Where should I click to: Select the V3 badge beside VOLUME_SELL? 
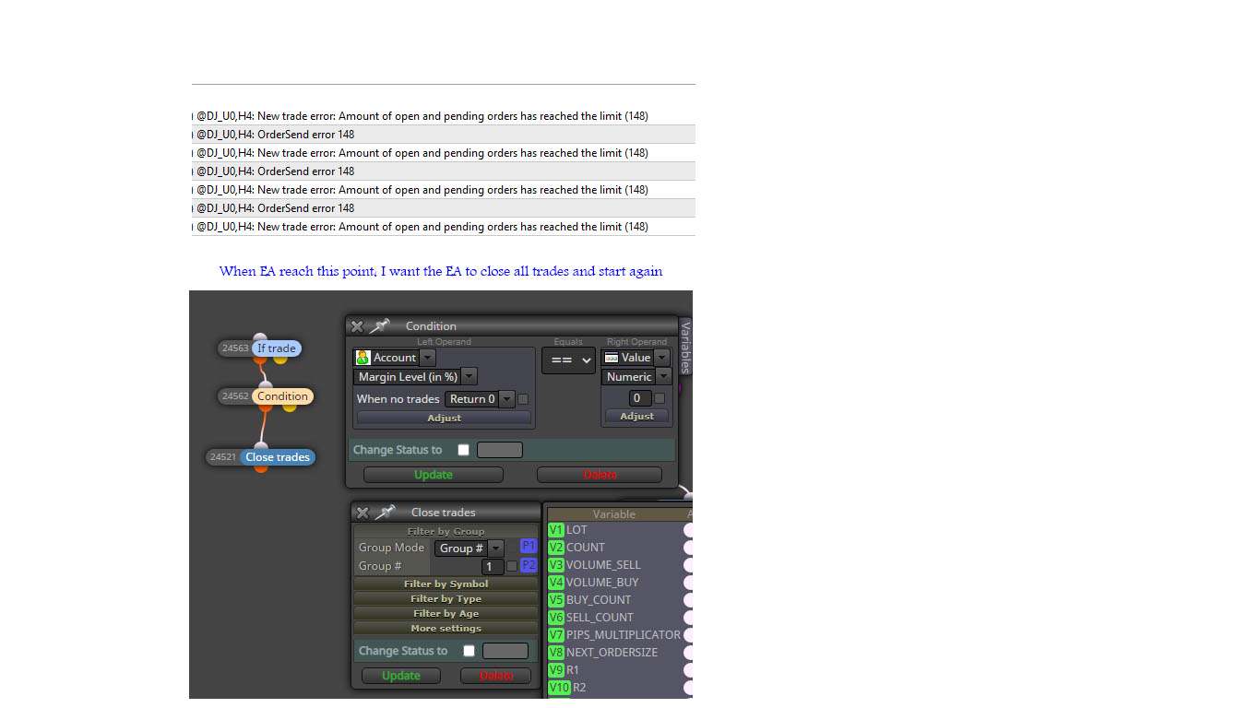[x=555, y=565]
